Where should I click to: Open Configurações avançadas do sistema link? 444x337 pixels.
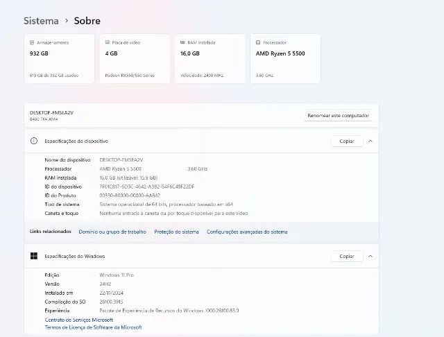(x=247, y=232)
